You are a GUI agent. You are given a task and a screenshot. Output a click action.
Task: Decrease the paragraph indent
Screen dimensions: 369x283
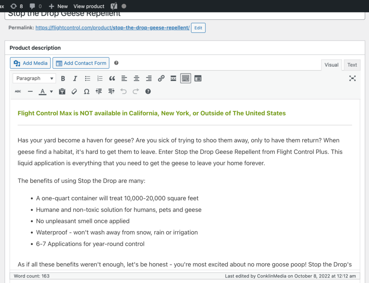pyautogui.click(x=99, y=91)
